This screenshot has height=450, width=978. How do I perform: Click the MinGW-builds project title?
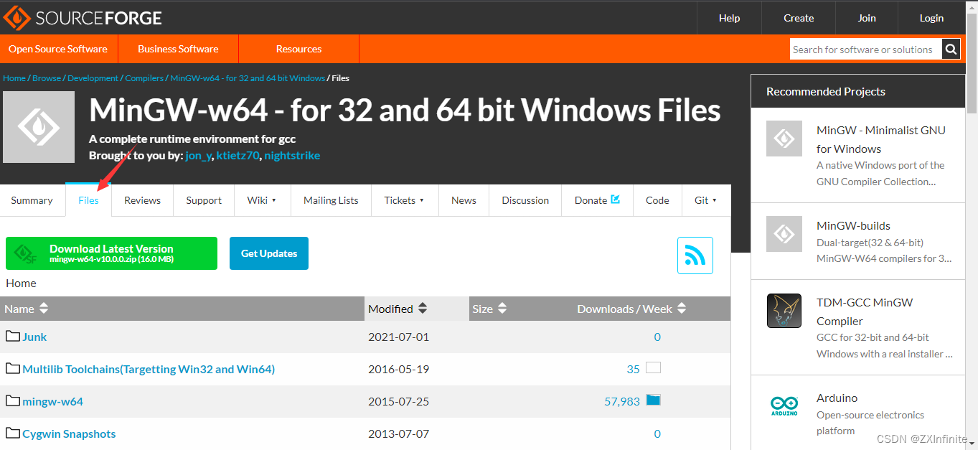pos(853,225)
